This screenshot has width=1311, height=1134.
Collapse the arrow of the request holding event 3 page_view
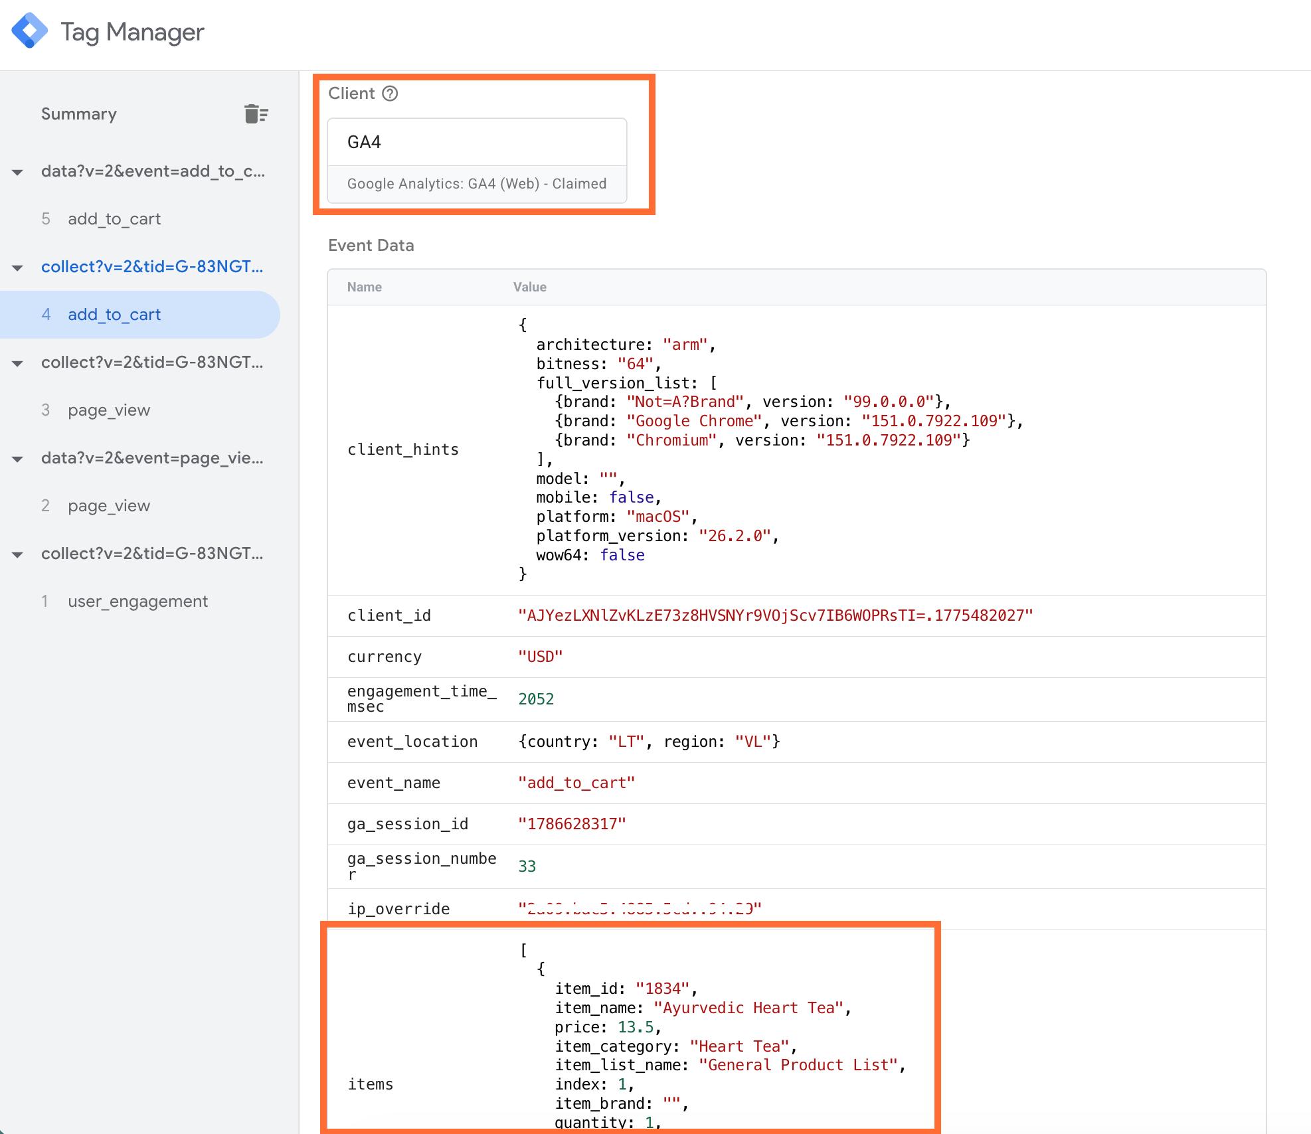(x=18, y=364)
